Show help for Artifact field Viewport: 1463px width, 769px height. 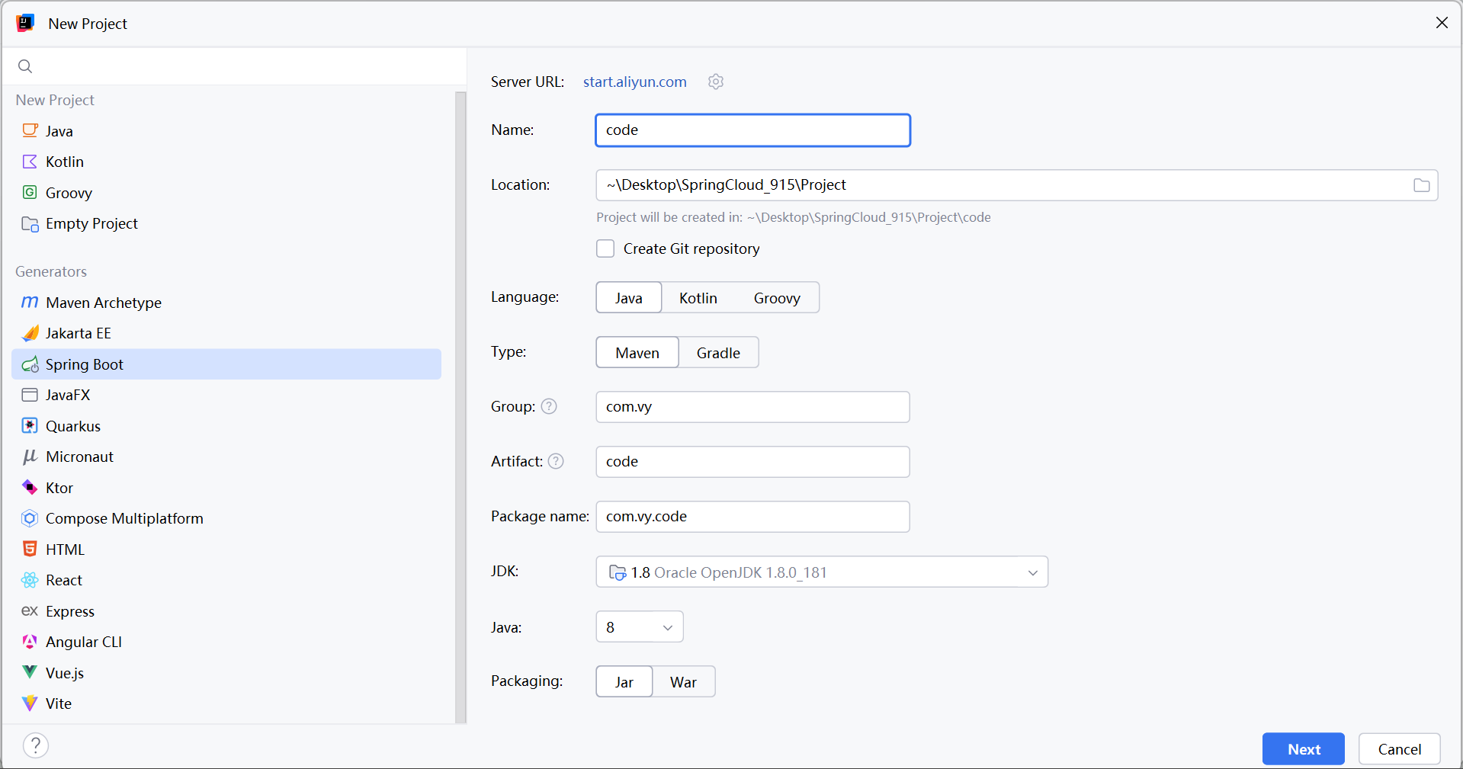point(556,461)
